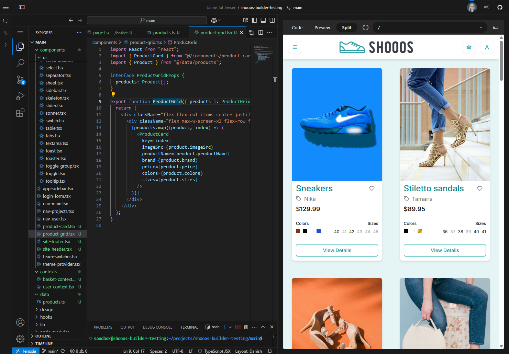This screenshot has width=509, height=354.
Task: Toggle the secondary side bar visibility
Action: (x=272, y=21)
